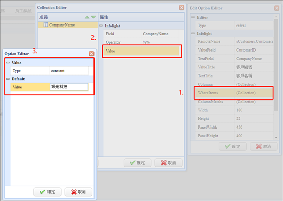
Task: Select the Type constant property row
Action: (50, 71)
